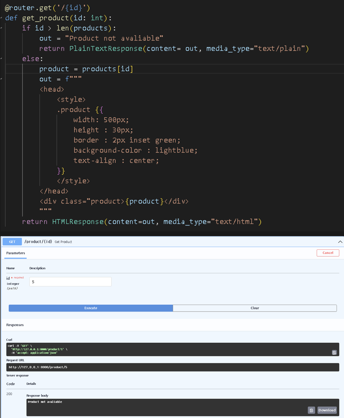Image resolution: width=344 pixels, height=418 pixels.
Task: Click the 'Product not avaliable' response text
Action: (x=45, y=402)
